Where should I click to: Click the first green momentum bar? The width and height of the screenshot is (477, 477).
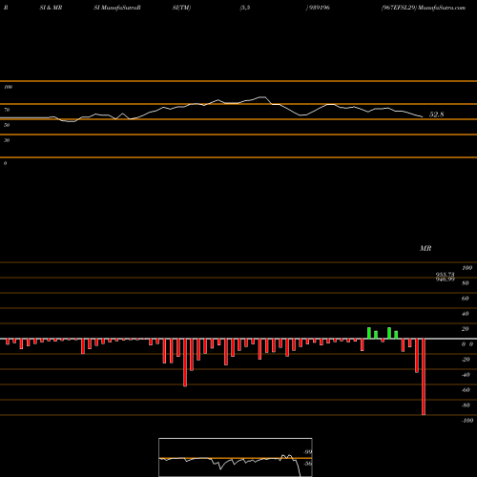tap(369, 333)
